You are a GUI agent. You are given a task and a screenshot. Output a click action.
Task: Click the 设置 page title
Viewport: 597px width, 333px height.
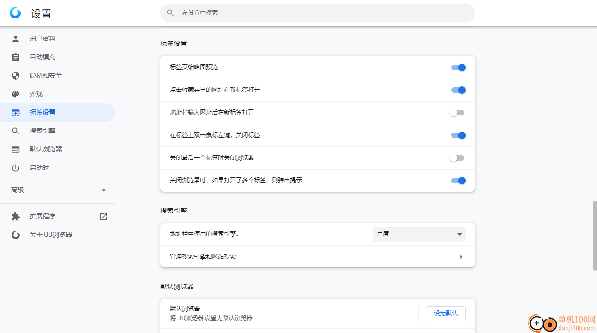click(41, 14)
